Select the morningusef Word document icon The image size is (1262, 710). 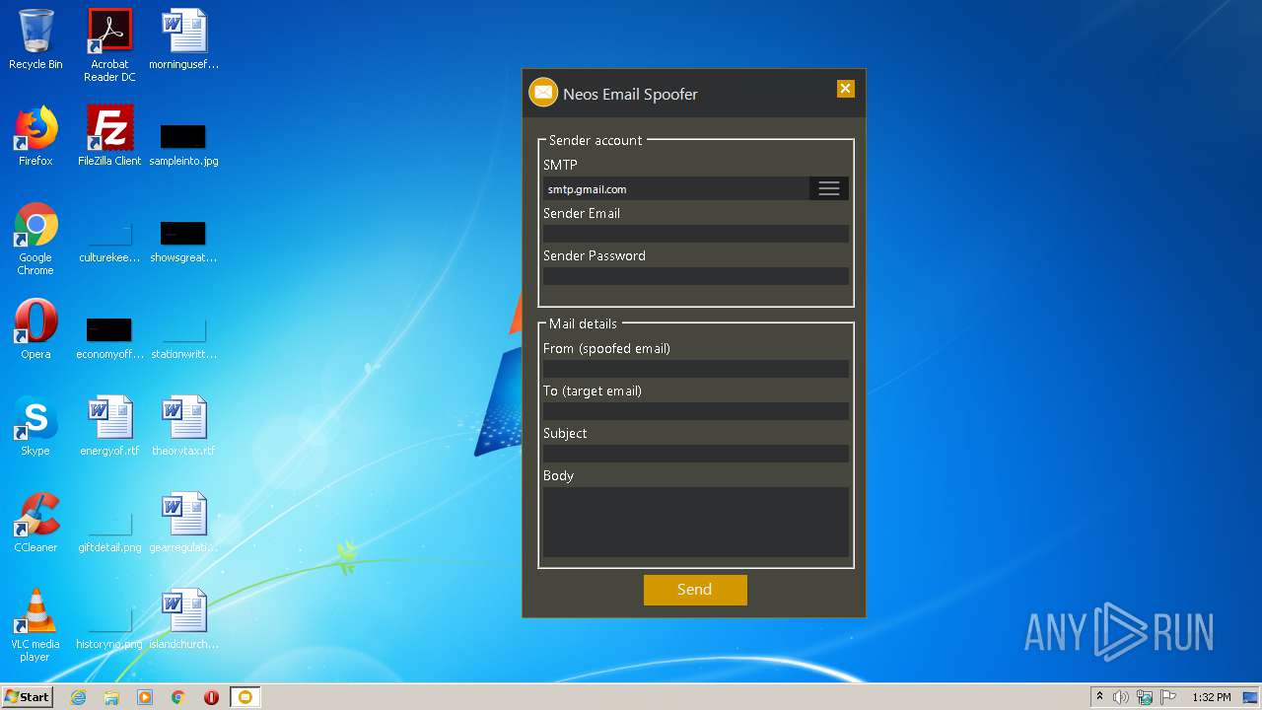tap(183, 39)
